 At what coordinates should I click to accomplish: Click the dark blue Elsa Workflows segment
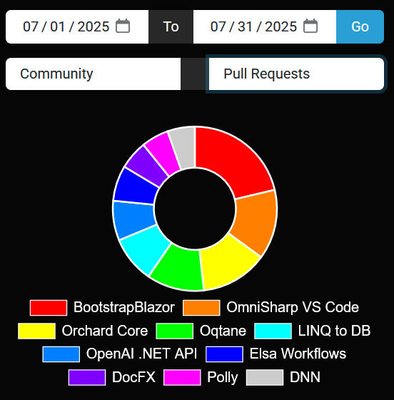pyautogui.click(x=136, y=187)
